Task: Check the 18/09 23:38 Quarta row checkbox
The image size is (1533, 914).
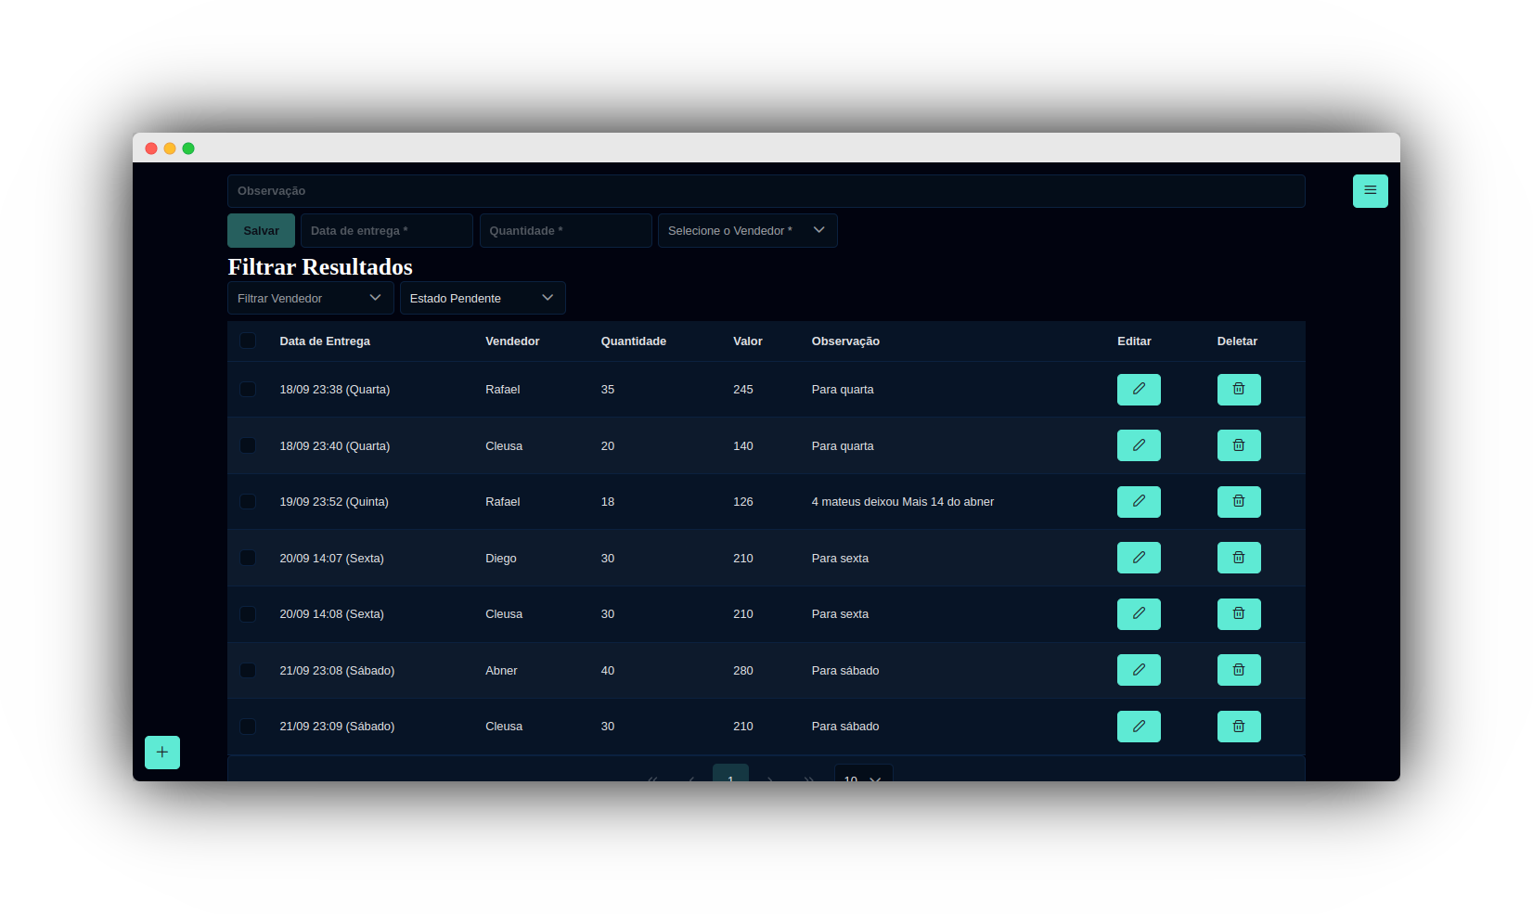Action: (248, 390)
